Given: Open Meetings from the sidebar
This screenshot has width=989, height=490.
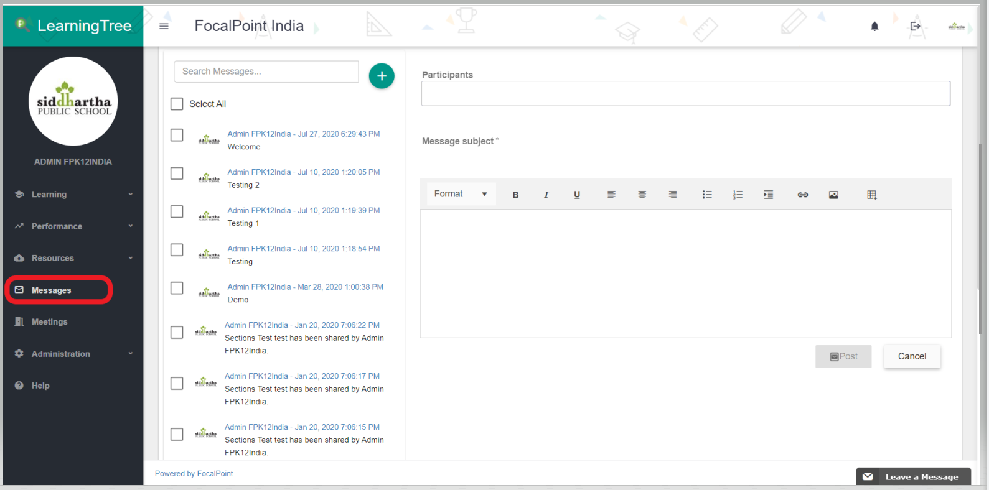Looking at the screenshot, I should click(49, 322).
